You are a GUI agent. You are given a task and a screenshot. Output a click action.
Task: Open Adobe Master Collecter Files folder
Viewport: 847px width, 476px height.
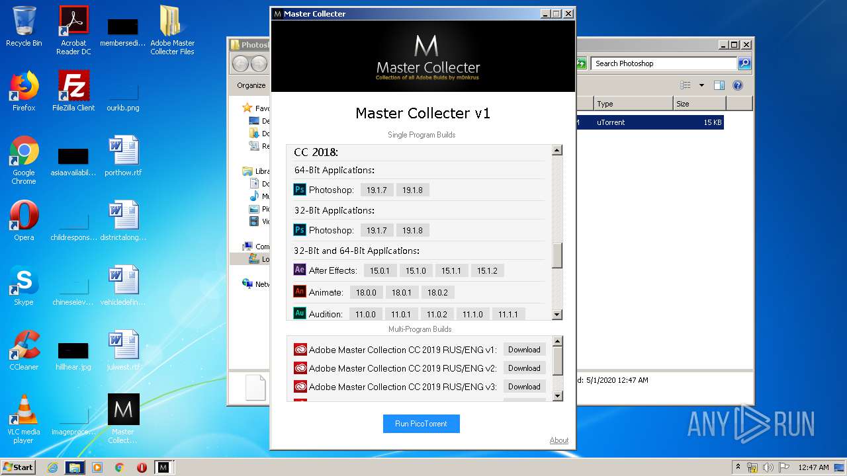[172, 30]
